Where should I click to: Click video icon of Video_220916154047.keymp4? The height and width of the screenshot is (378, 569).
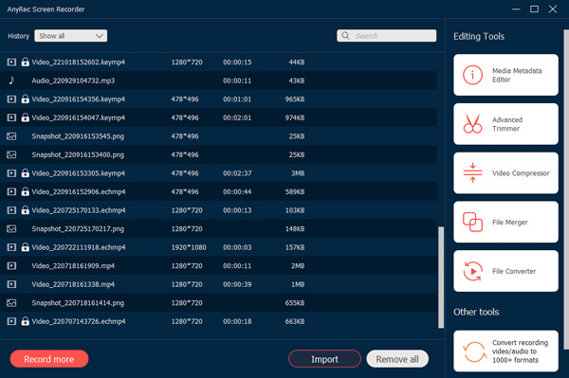(11, 117)
